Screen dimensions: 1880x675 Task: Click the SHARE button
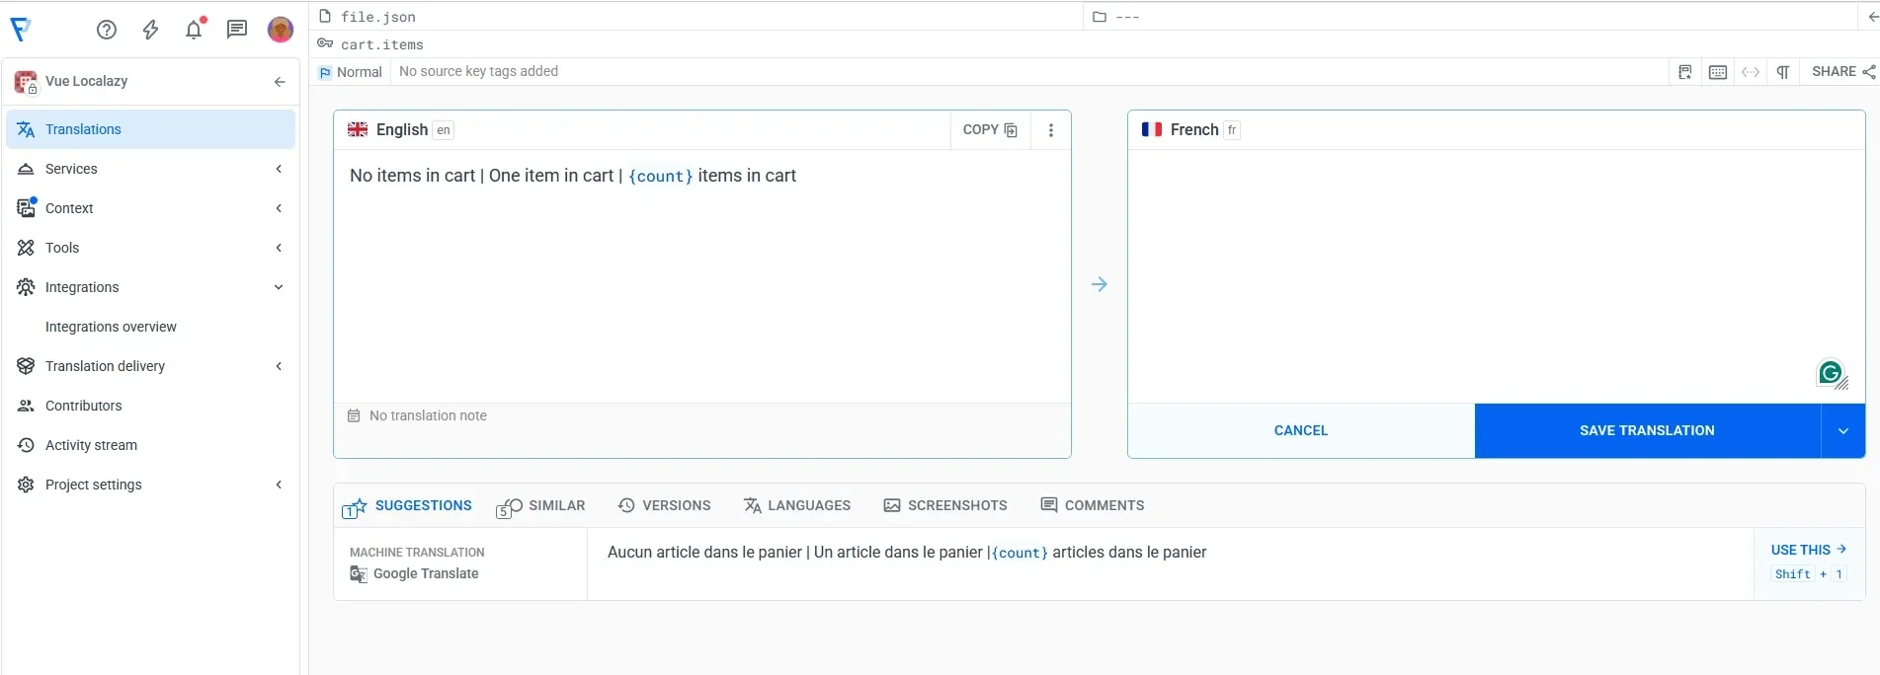[1843, 72]
